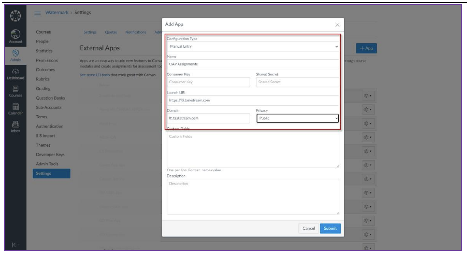The image size is (467, 256).
Task: Click the Name field containing OAP Assignments
Action: [x=253, y=64]
